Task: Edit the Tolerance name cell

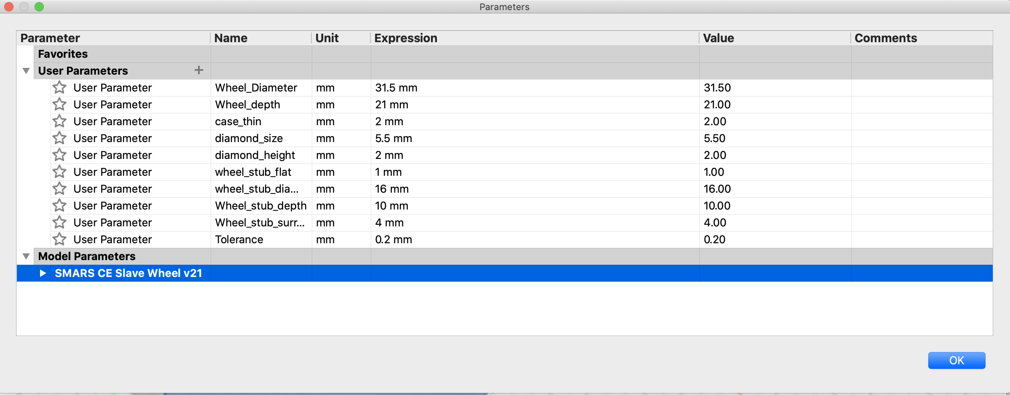Action: click(261, 239)
